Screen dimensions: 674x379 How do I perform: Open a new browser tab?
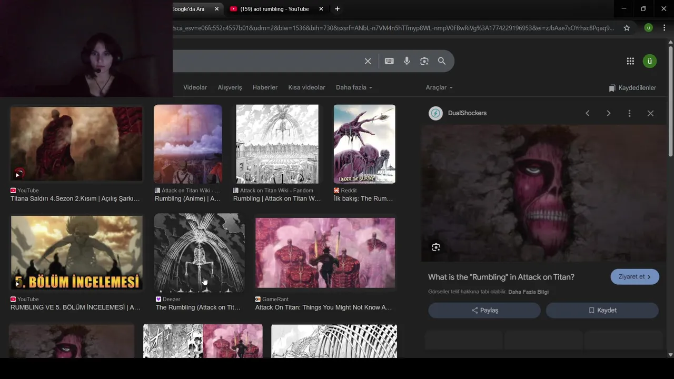click(337, 9)
